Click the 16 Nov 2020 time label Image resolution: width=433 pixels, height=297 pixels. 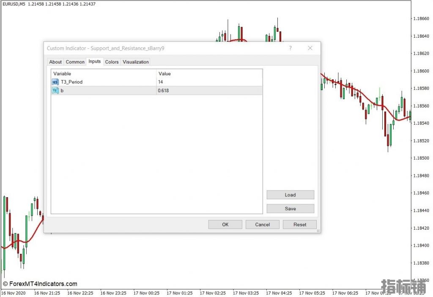point(13,293)
